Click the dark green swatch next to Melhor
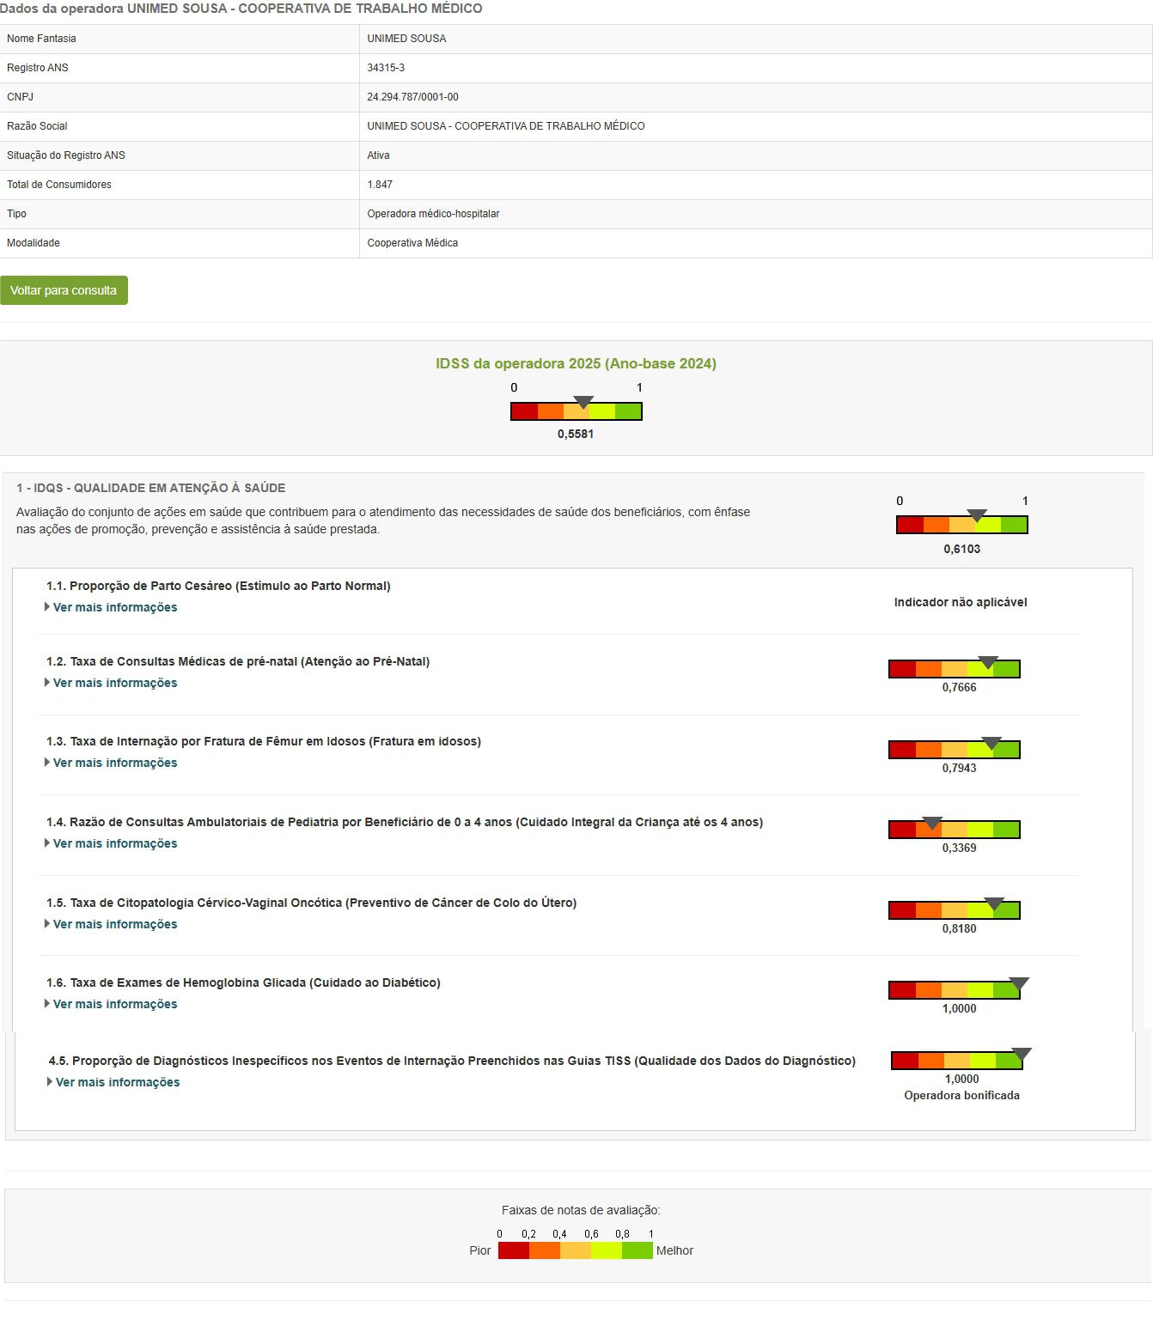 click(x=638, y=1251)
